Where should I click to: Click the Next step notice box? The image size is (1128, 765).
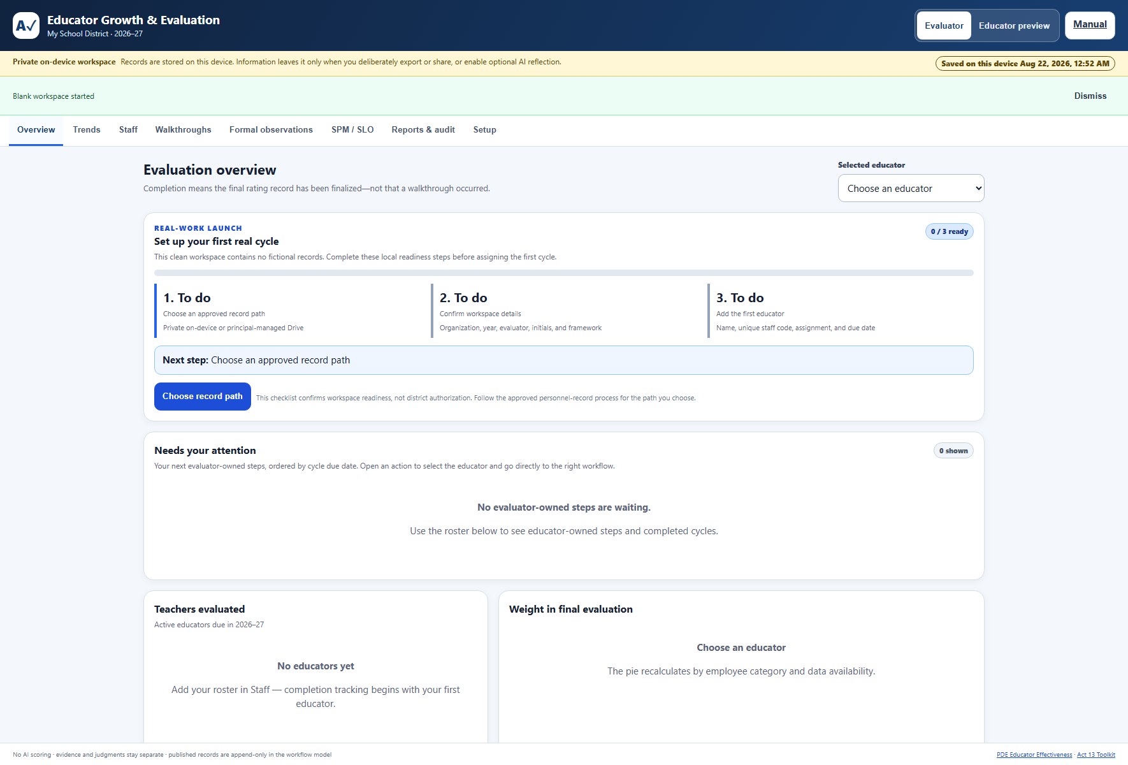coord(564,360)
